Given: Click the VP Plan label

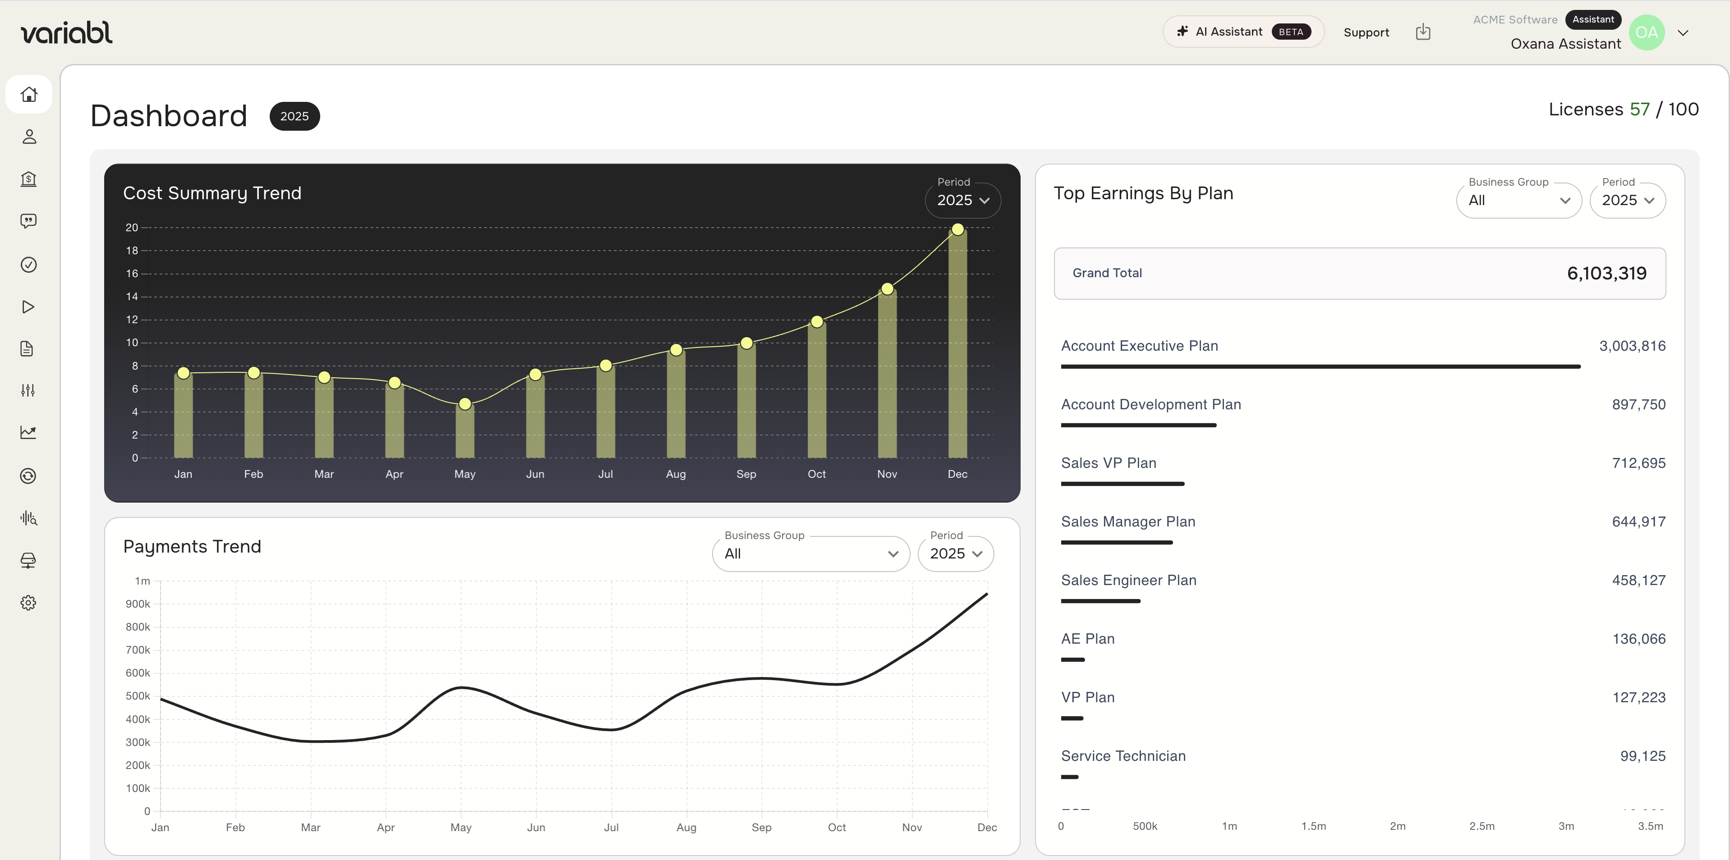Looking at the screenshot, I should [x=1088, y=698].
